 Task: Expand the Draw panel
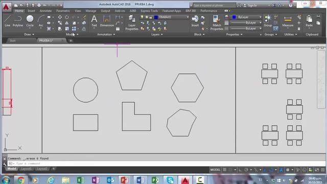[x=29, y=34]
